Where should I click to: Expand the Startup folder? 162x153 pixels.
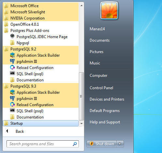click(x=40, y=123)
